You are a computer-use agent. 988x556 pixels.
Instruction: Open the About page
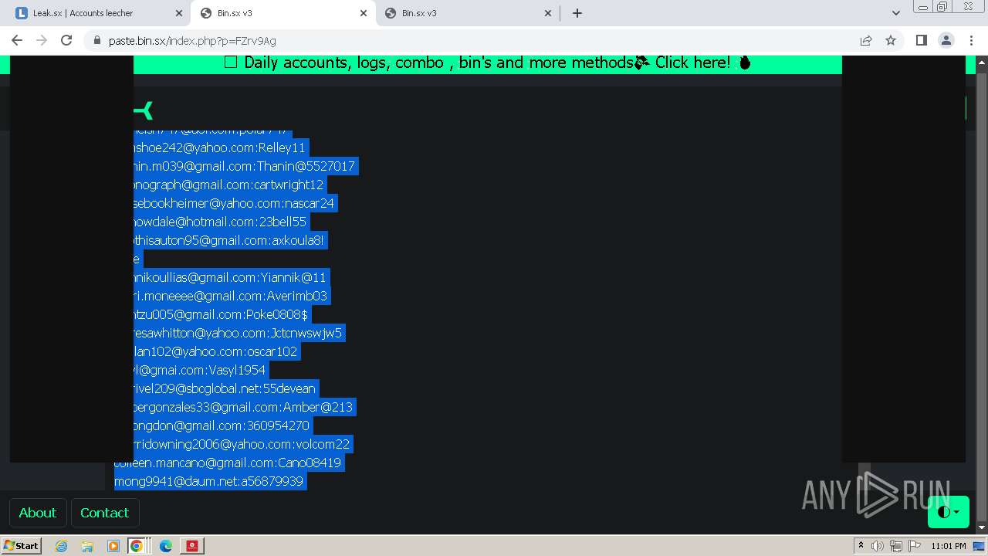point(38,513)
